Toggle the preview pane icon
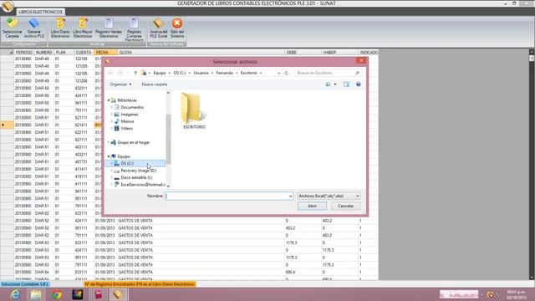Image resolution: width=535 pixels, height=301 pixels. point(346,84)
